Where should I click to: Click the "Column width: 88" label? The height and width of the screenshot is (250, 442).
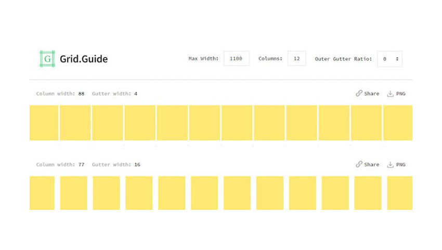pyautogui.click(x=60, y=94)
